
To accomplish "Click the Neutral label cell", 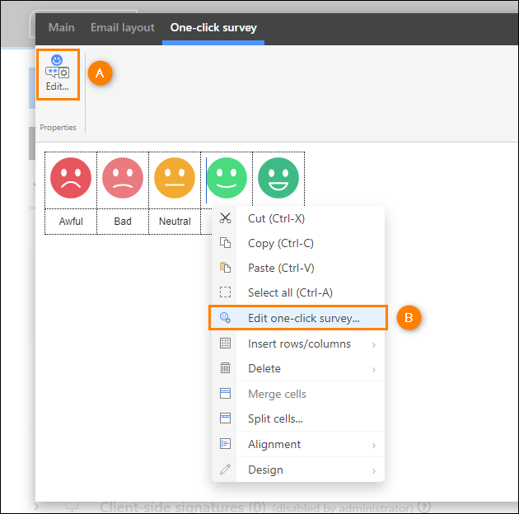I will pyautogui.click(x=175, y=222).
